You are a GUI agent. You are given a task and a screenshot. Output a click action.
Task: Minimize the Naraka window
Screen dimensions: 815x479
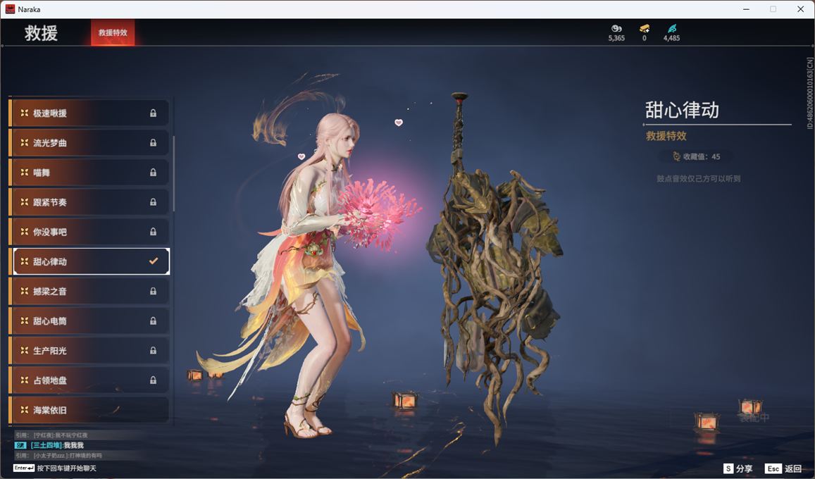click(x=746, y=9)
